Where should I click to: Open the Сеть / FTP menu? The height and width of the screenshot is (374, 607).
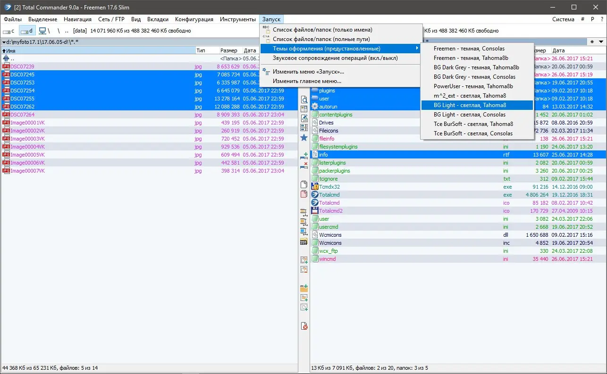(x=111, y=19)
